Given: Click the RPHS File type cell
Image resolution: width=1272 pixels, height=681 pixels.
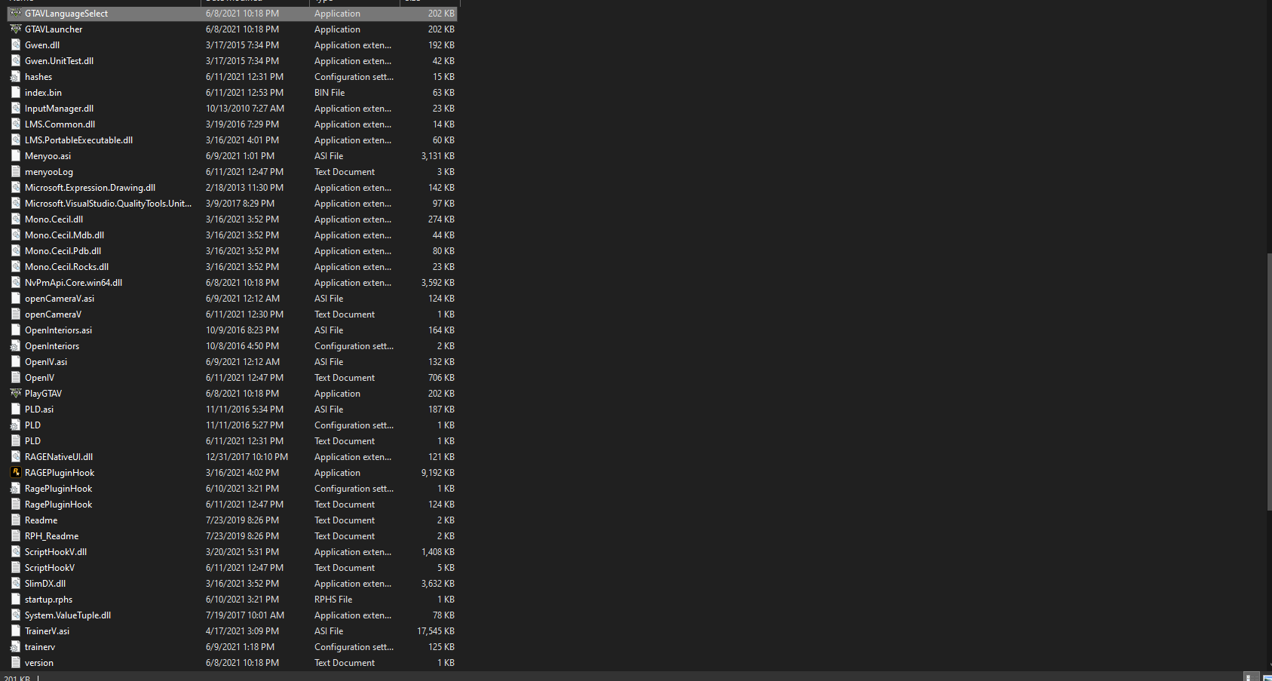Looking at the screenshot, I should [333, 600].
